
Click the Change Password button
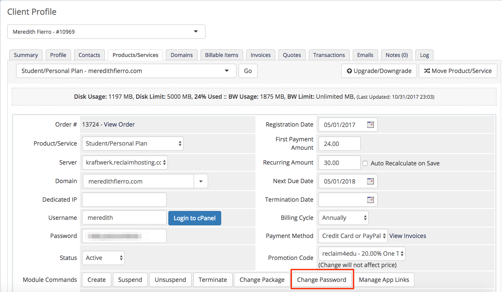point(322,280)
